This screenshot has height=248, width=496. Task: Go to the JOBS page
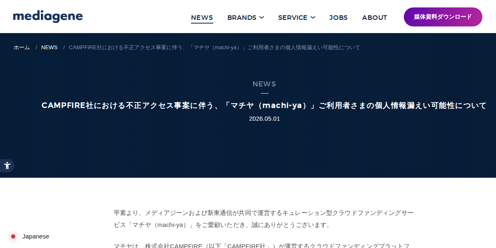339,17
